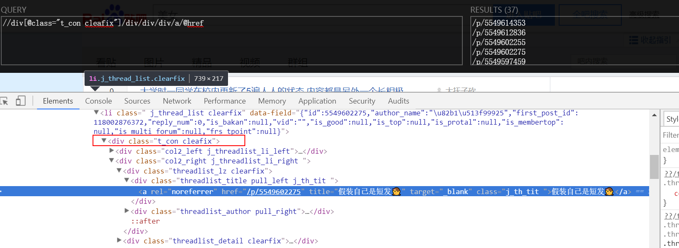
Task: Open the Network panel tab
Action: 177,101
